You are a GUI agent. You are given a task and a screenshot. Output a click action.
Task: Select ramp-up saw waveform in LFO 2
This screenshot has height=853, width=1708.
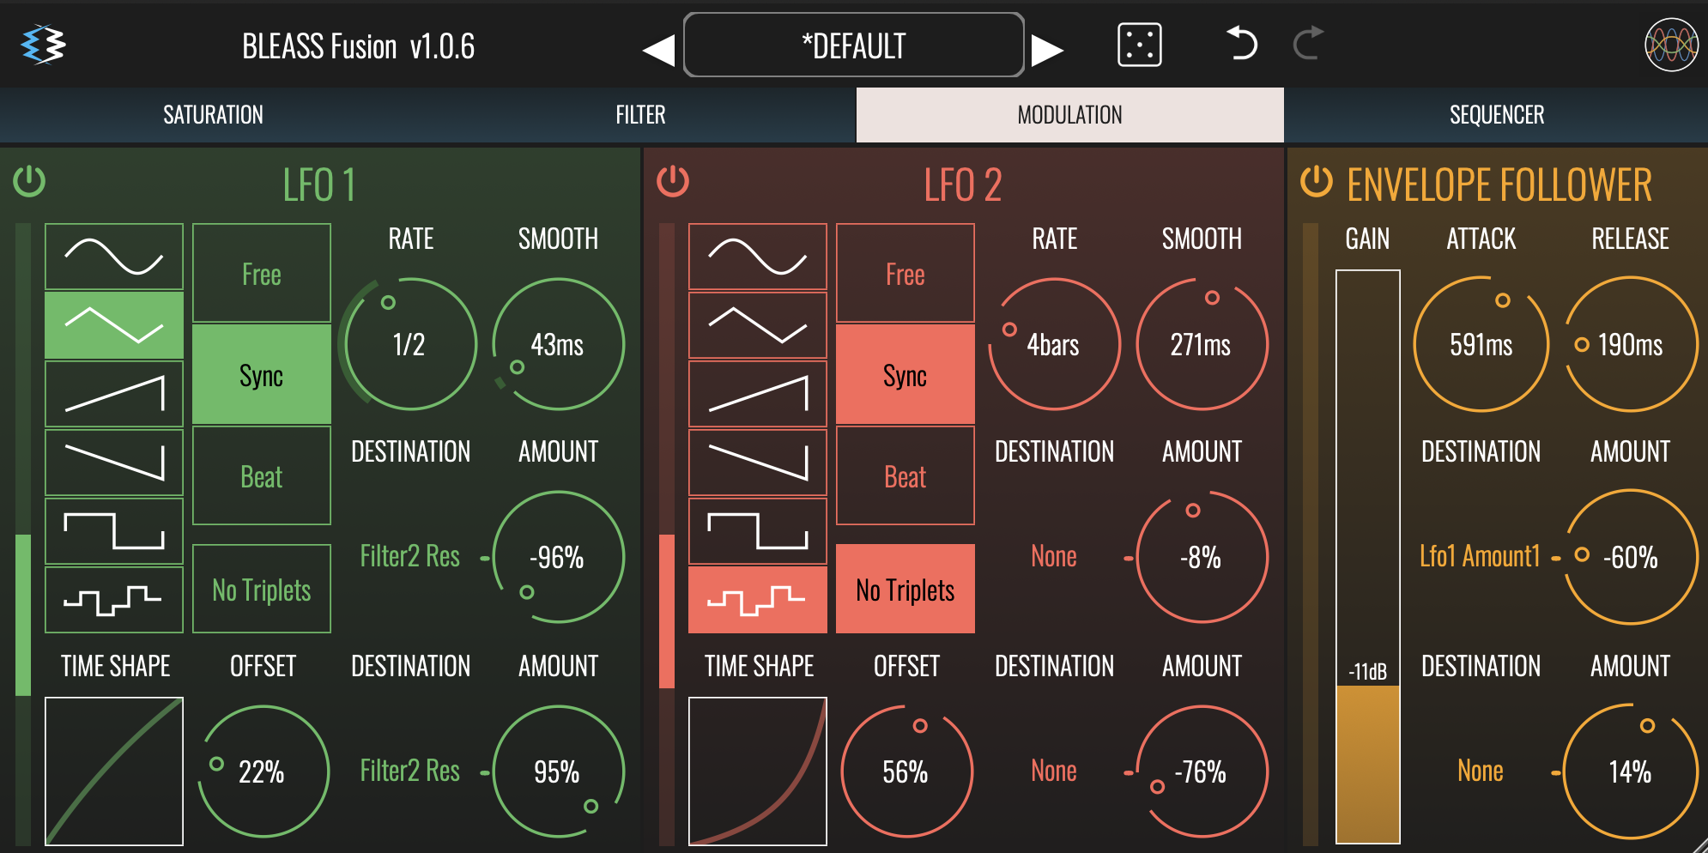[758, 394]
